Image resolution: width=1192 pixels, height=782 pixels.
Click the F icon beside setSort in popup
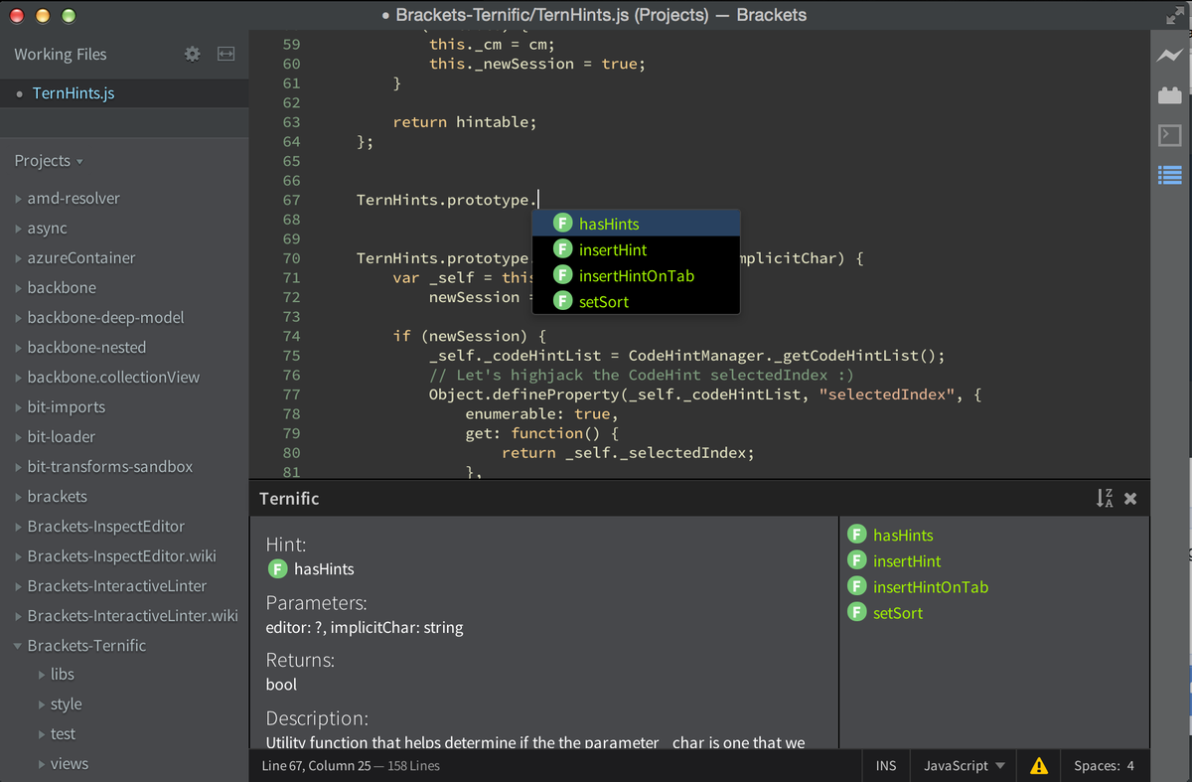562,301
